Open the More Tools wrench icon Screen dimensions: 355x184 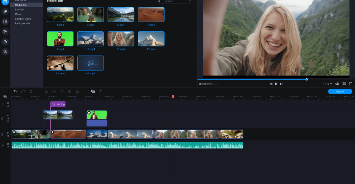coord(5,52)
